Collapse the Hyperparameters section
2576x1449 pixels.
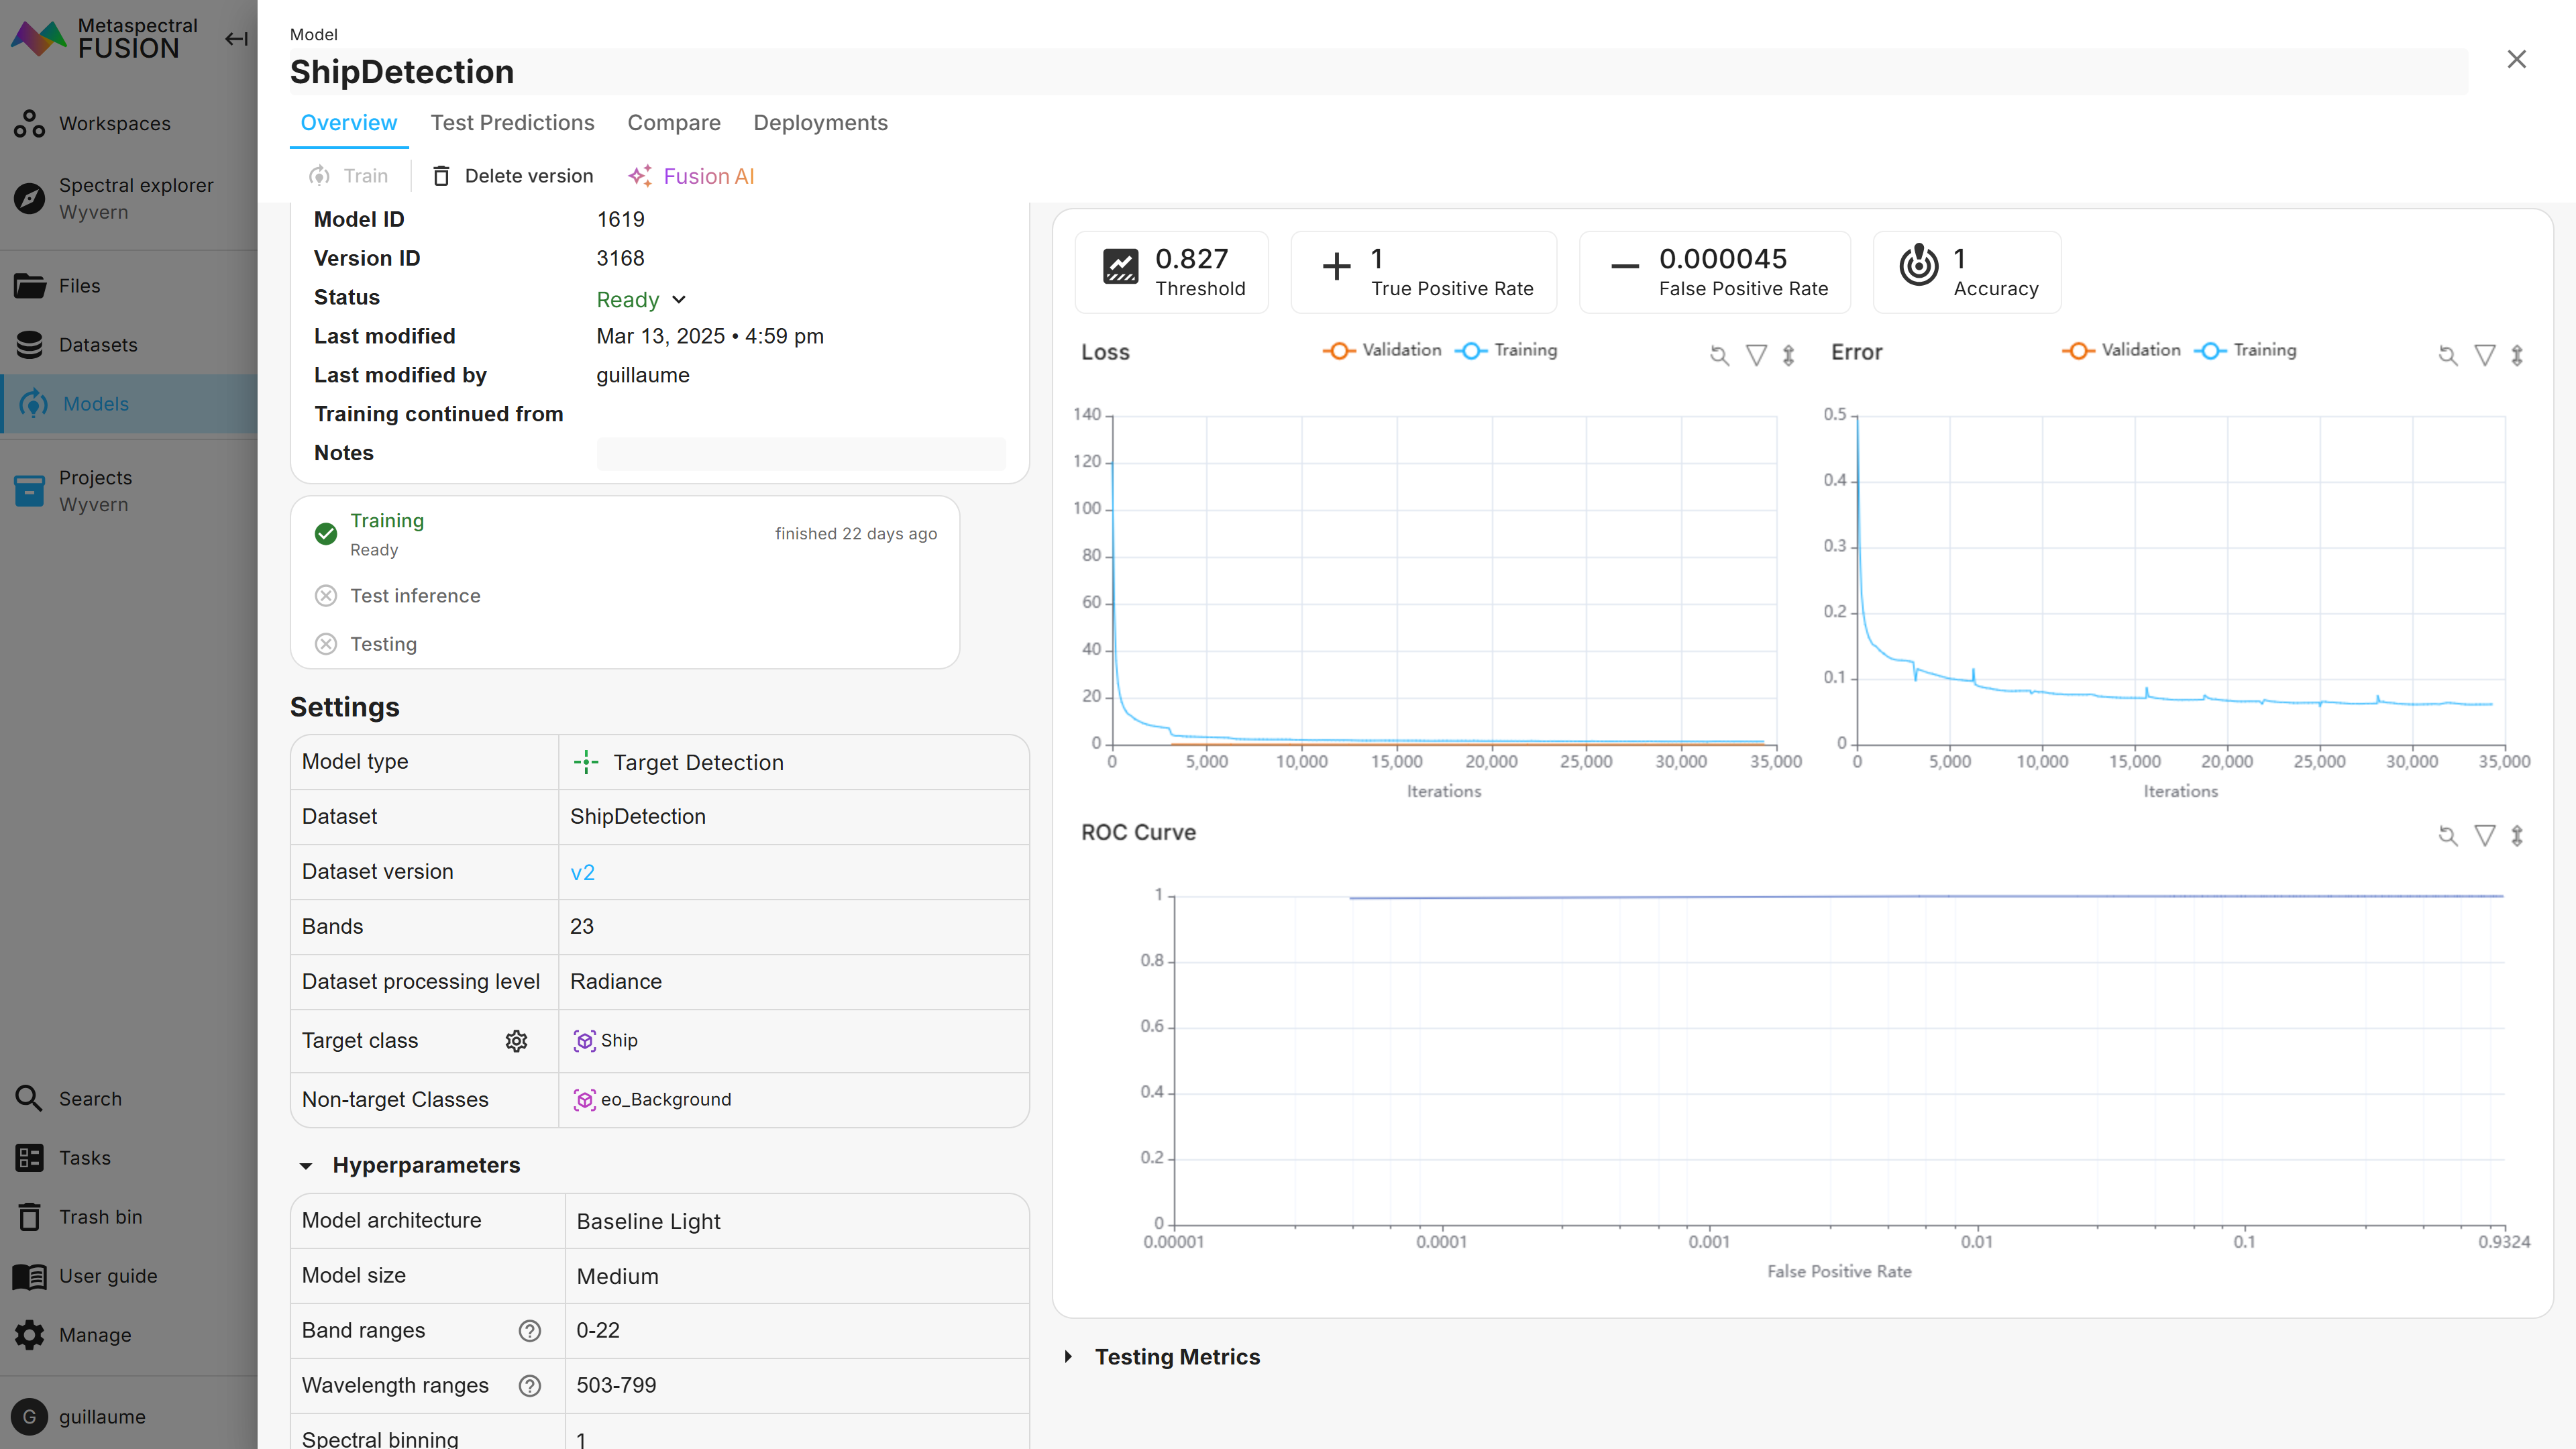click(x=306, y=1166)
